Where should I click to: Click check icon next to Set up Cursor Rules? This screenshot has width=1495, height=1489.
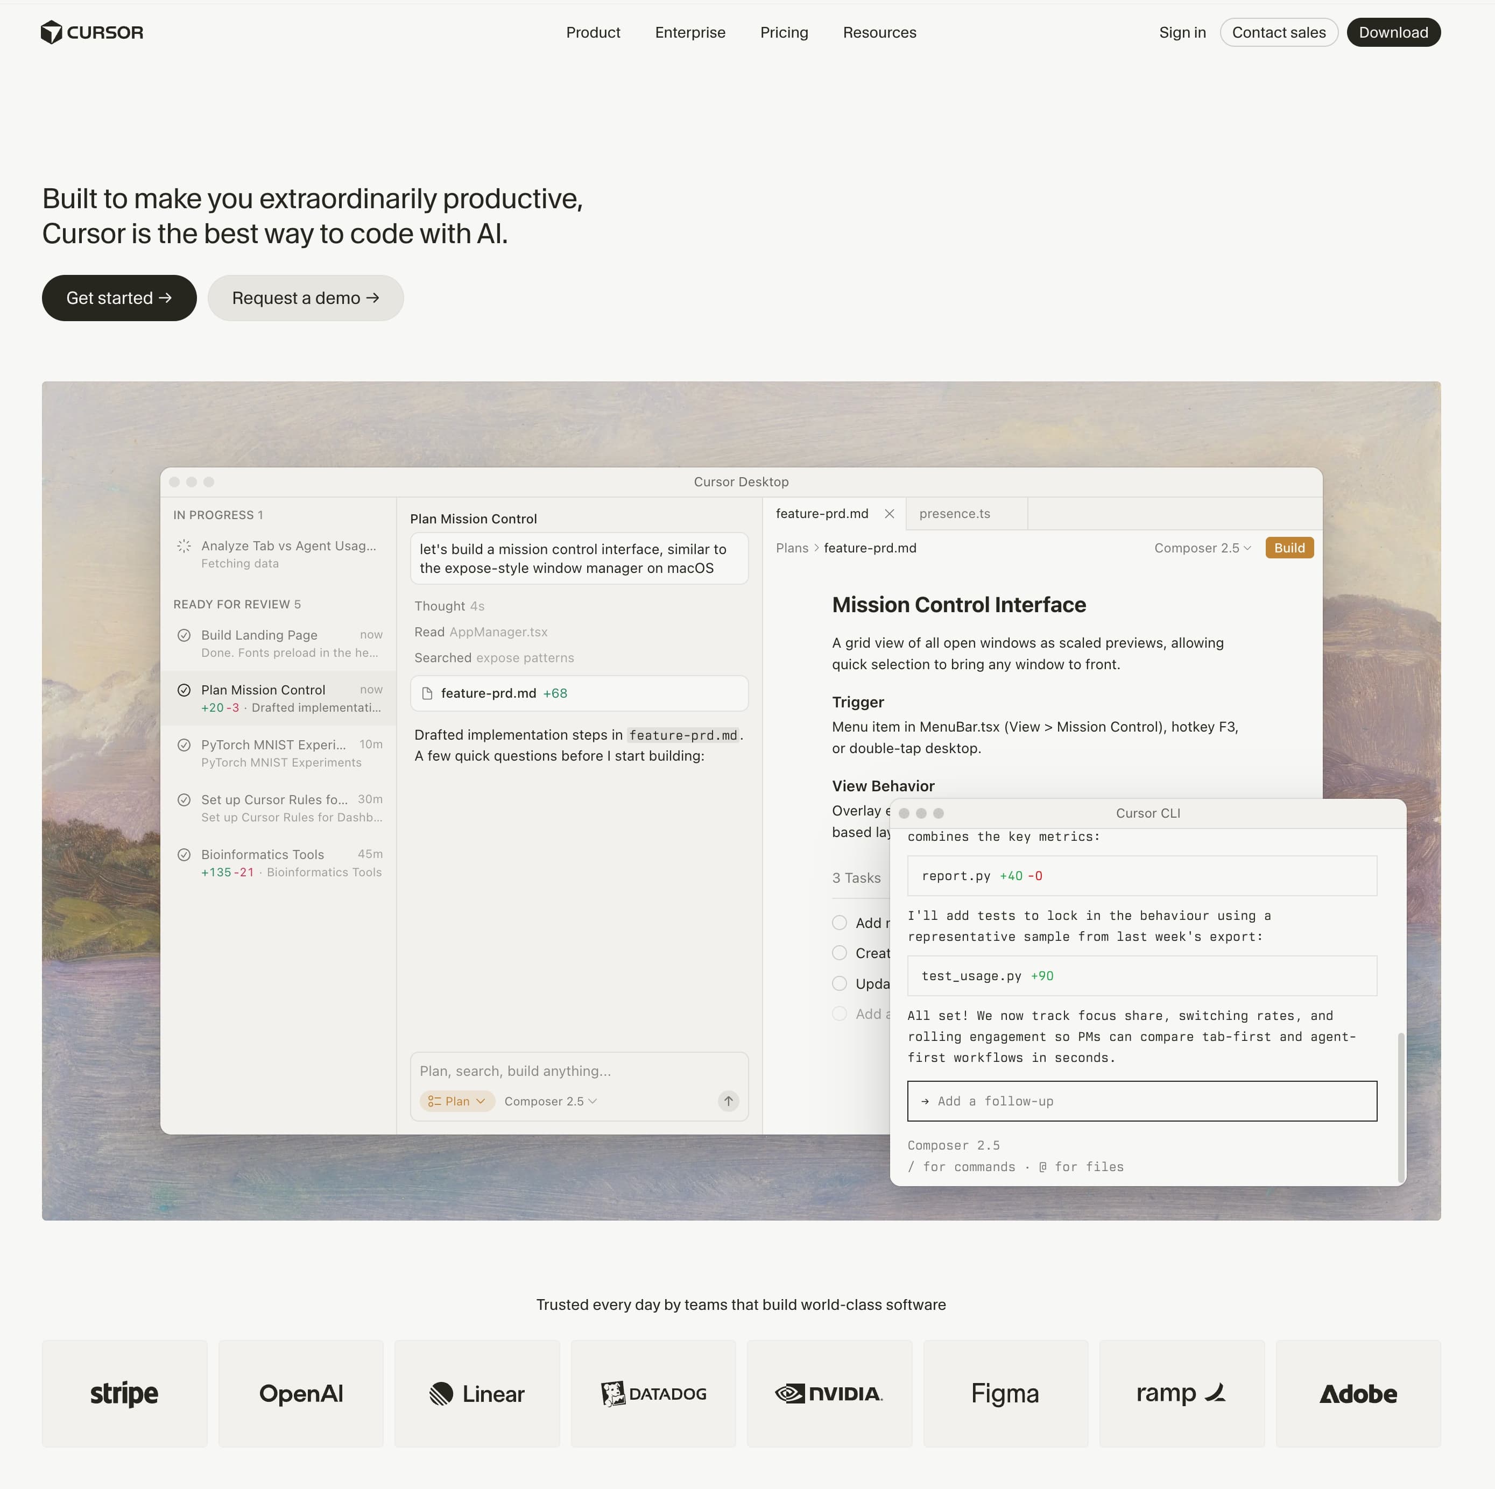[184, 800]
